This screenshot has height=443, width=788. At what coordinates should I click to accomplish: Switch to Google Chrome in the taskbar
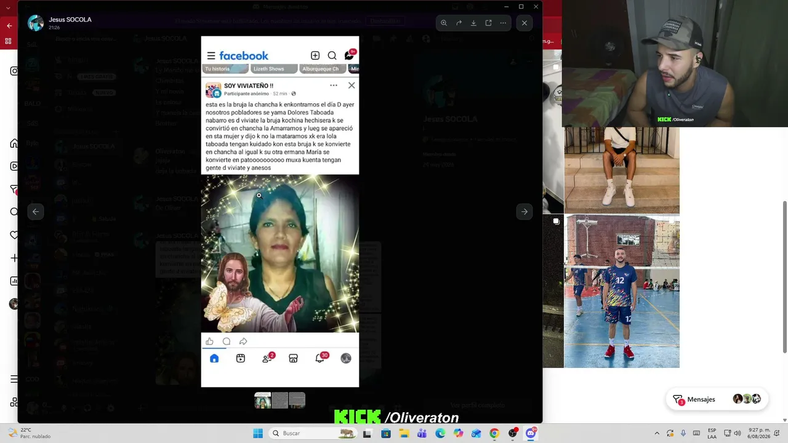(494, 433)
